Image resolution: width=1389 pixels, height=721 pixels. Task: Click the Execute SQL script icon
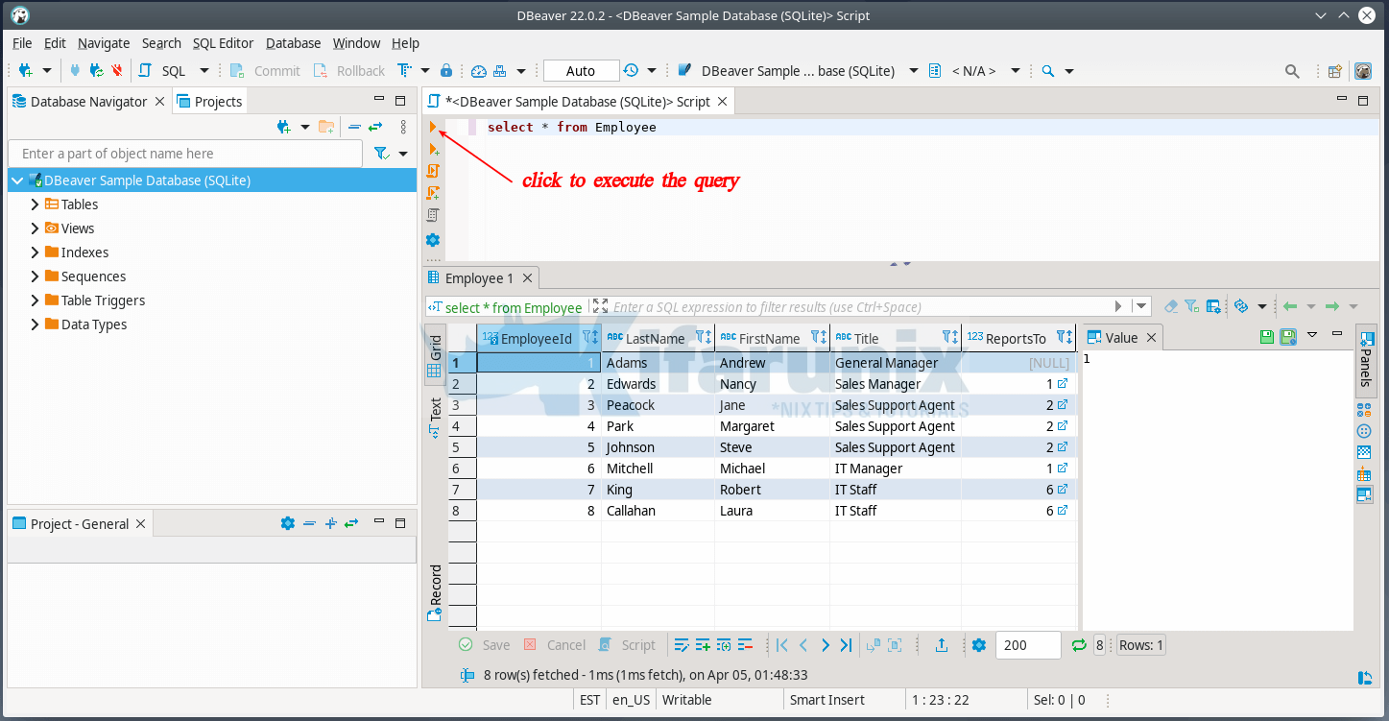433,170
